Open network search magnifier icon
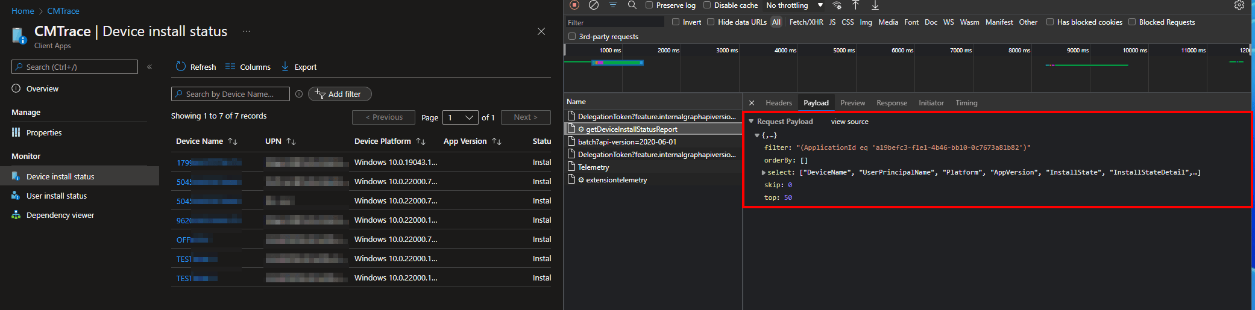 click(632, 5)
